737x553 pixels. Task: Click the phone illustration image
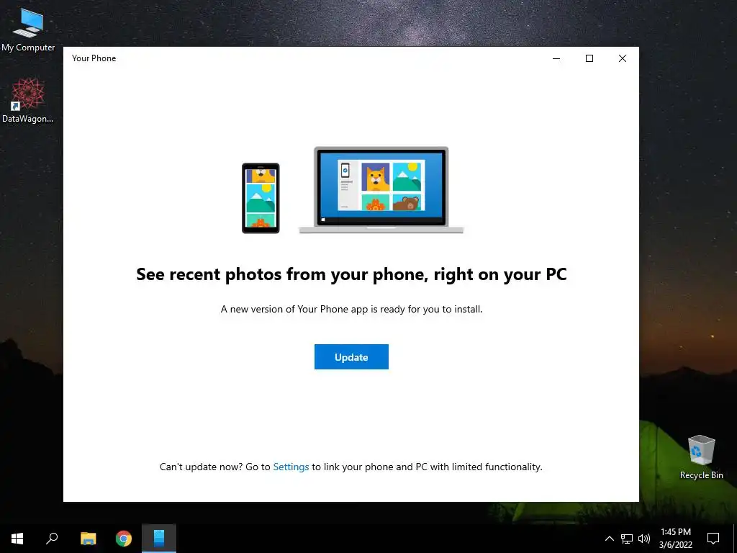pyautogui.click(x=261, y=198)
